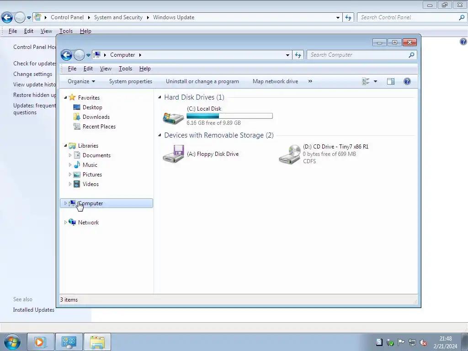Open recent pages dropdown in Computer window

[88, 55]
